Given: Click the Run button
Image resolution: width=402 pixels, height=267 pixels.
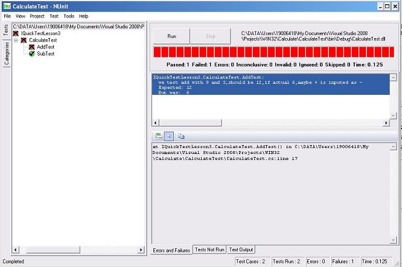Looking at the screenshot, I should pyautogui.click(x=171, y=36).
